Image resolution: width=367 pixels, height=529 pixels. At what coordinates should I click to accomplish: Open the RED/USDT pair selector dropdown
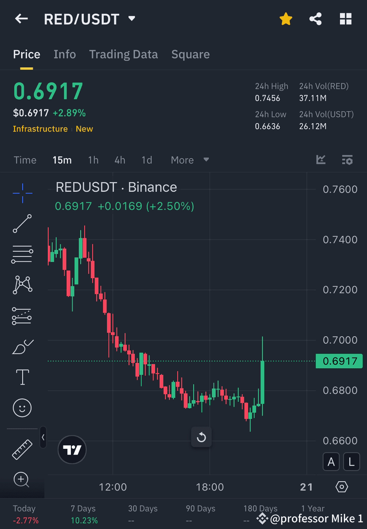point(131,19)
